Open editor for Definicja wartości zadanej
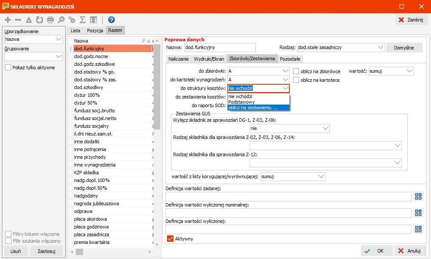Viewport: 431px width, 259px height. [x=418, y=196]
